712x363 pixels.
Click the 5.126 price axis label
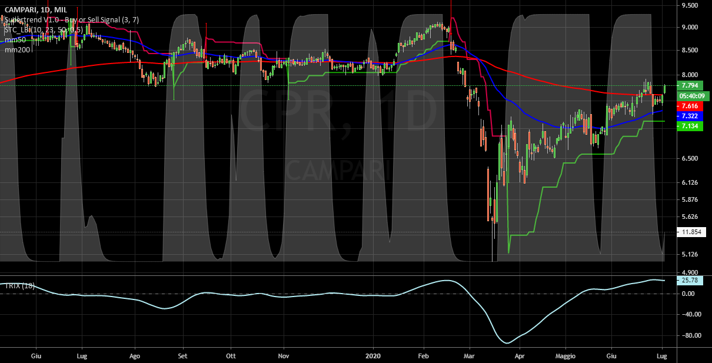pyautogui.click(x=689, y=254)
